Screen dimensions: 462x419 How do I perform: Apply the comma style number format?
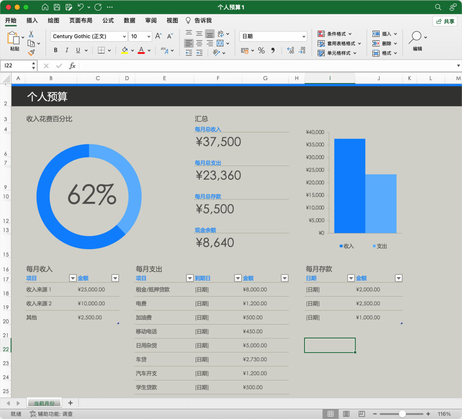(x=273, y=50)
